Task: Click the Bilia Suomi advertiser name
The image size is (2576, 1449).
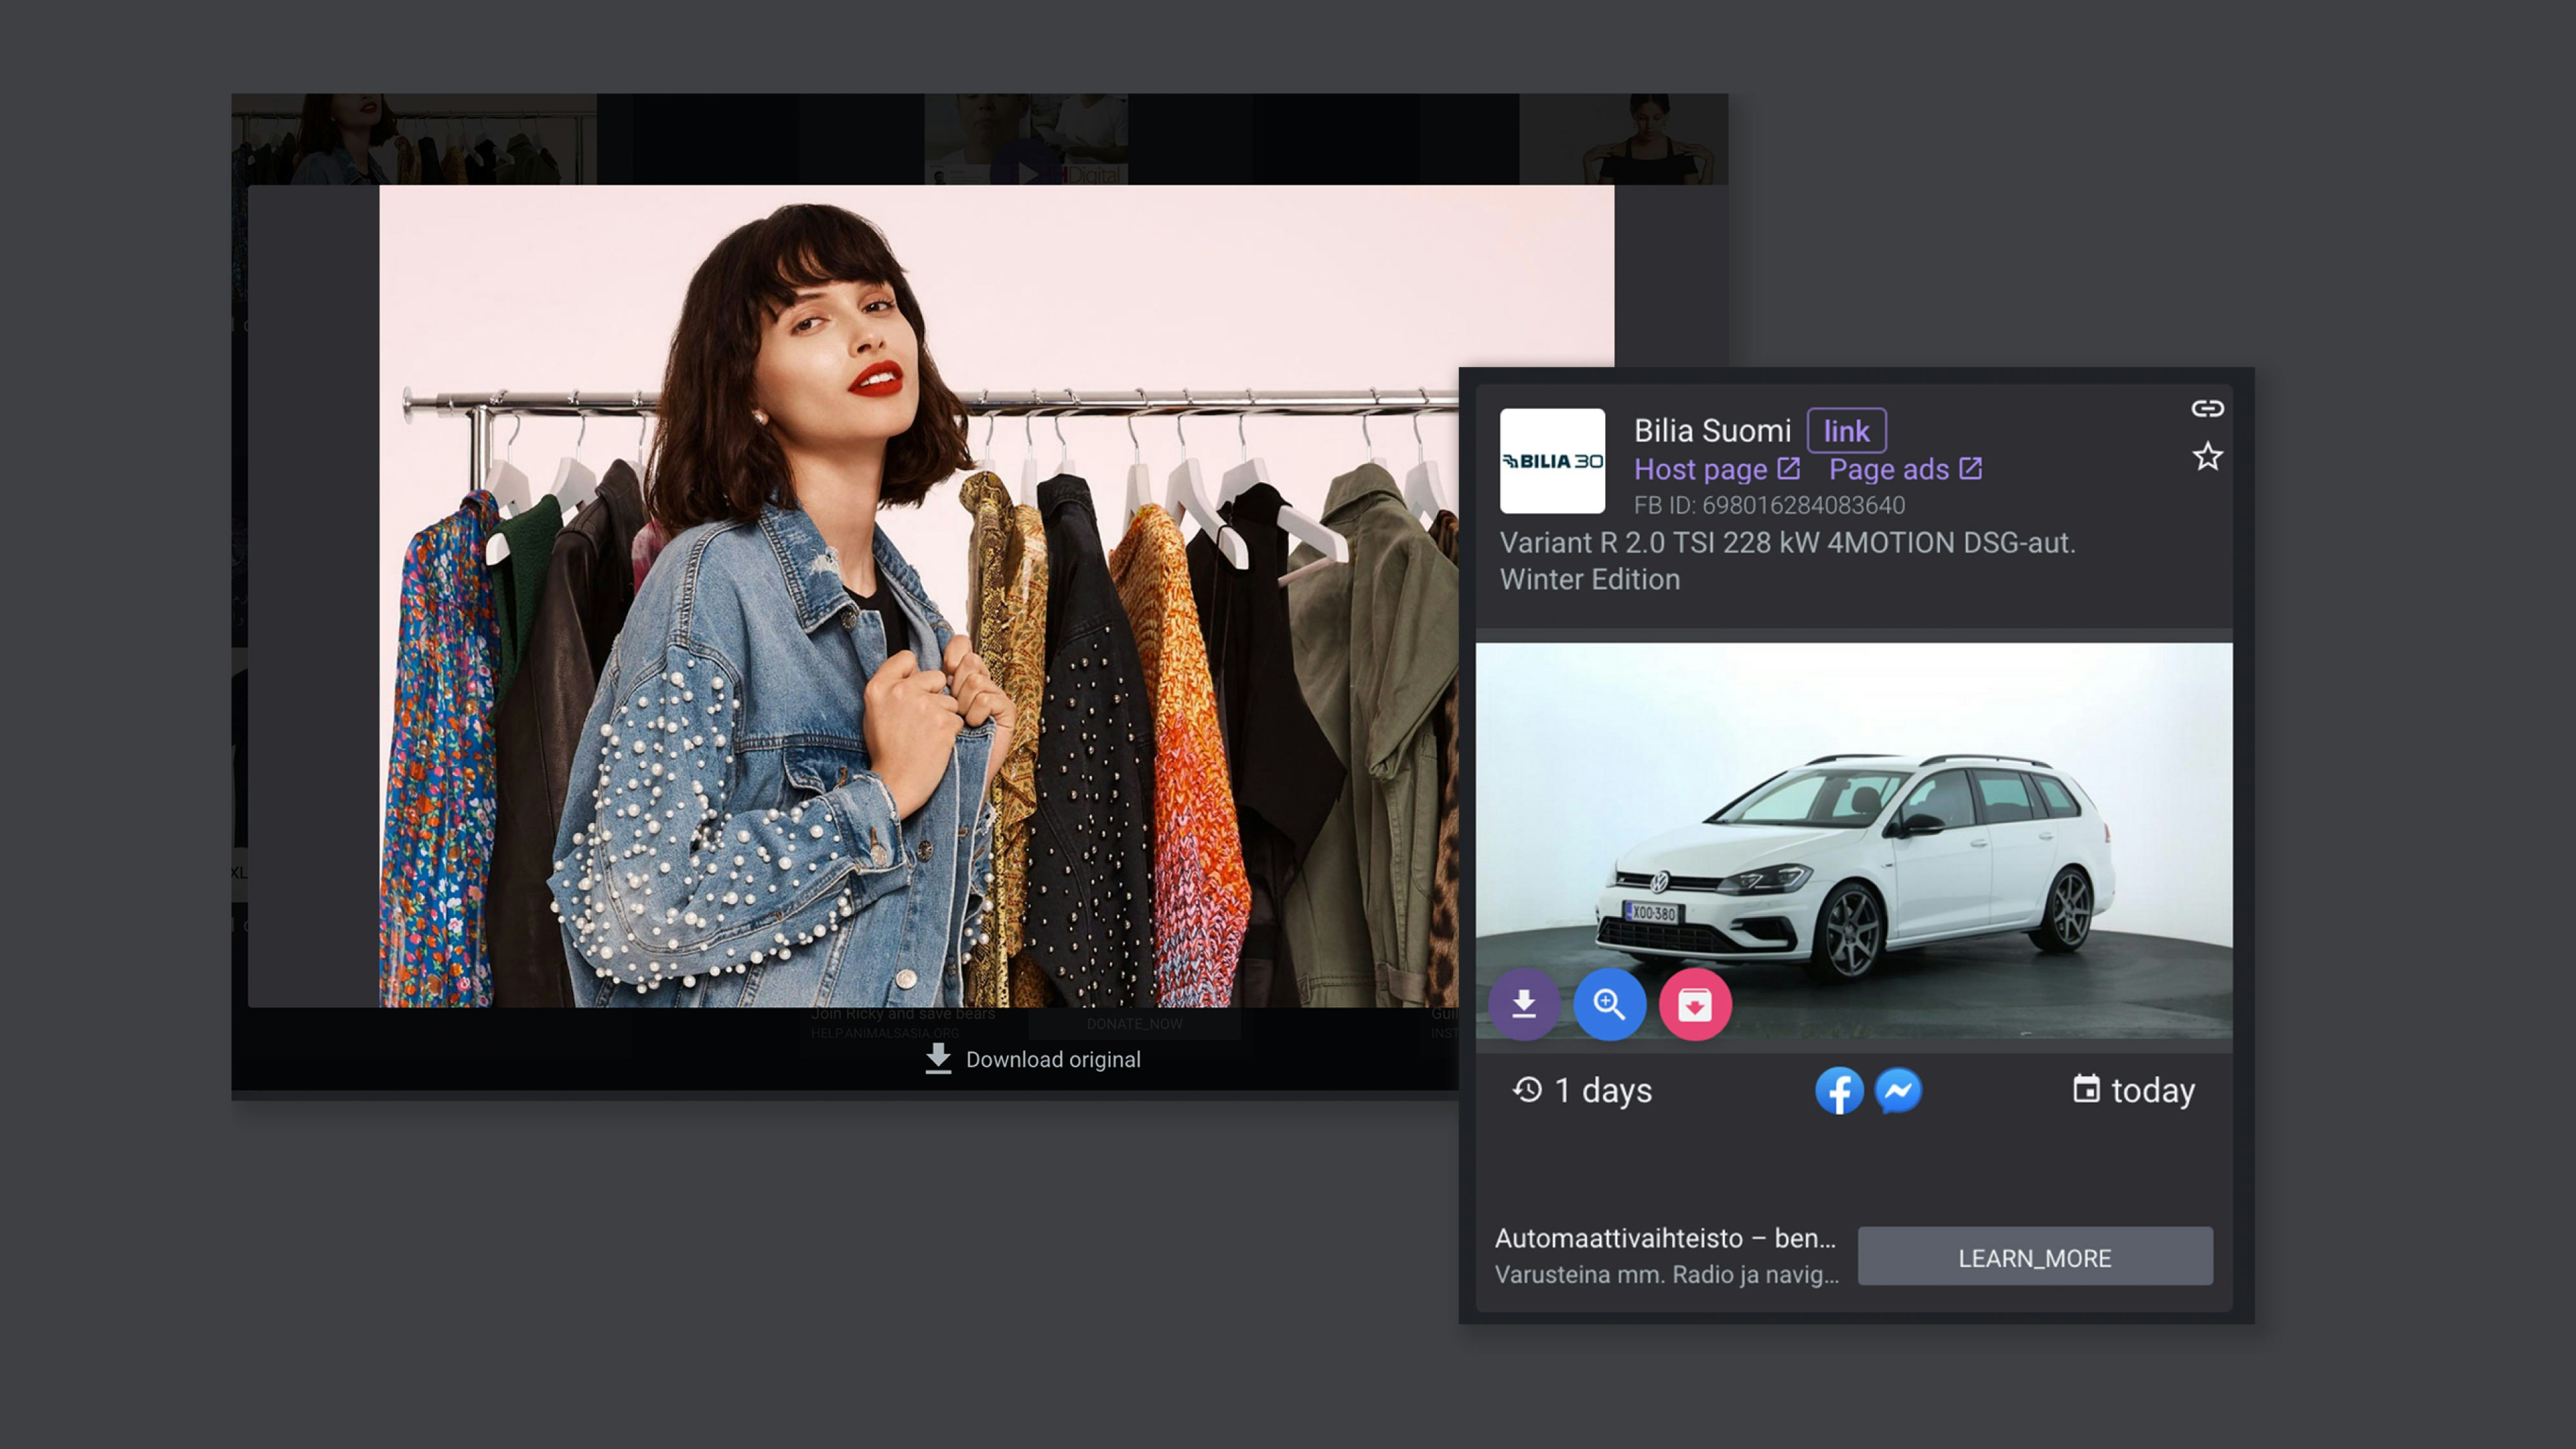Action: pos(1712,431)
